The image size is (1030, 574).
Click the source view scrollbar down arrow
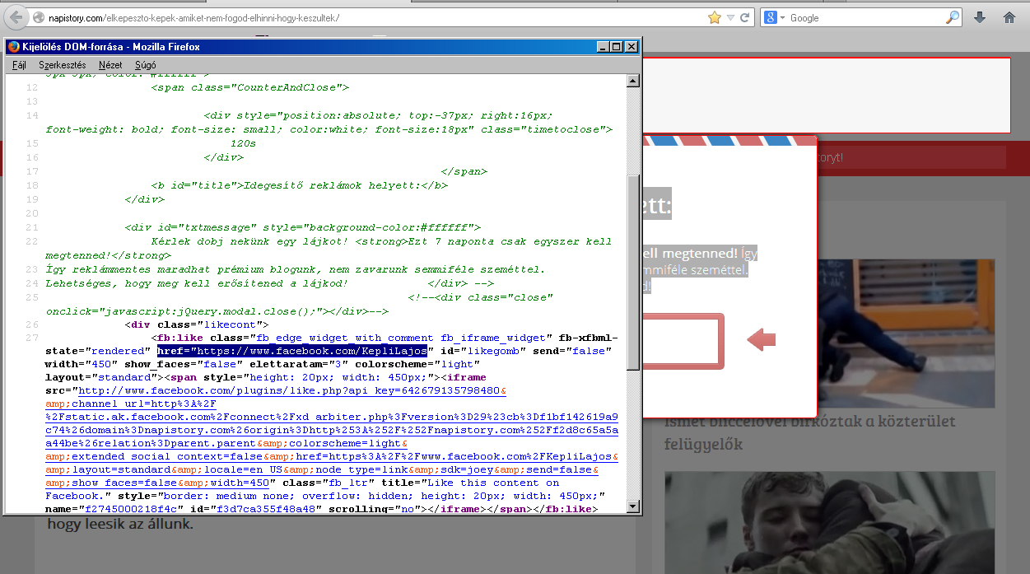(x=633, y=506)
